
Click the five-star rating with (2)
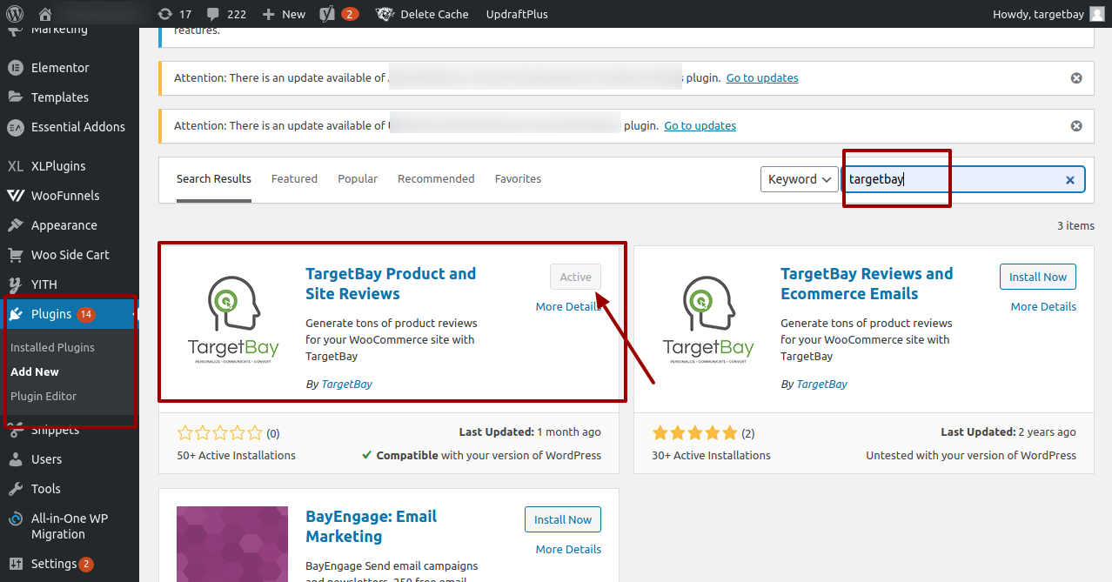pos(703,432)
